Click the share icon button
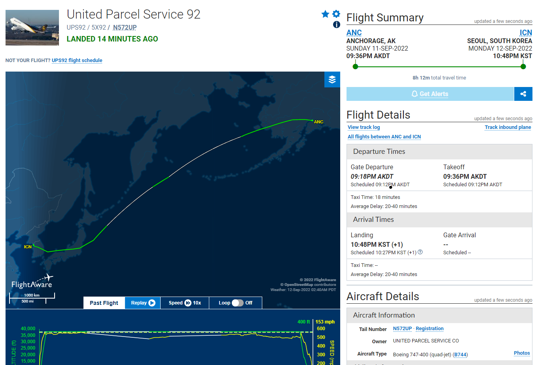The image size is (538, 365). point(523,94)
